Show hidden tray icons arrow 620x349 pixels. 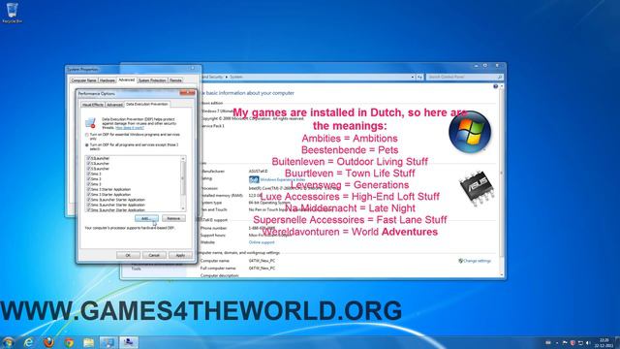tap(557, 343)
